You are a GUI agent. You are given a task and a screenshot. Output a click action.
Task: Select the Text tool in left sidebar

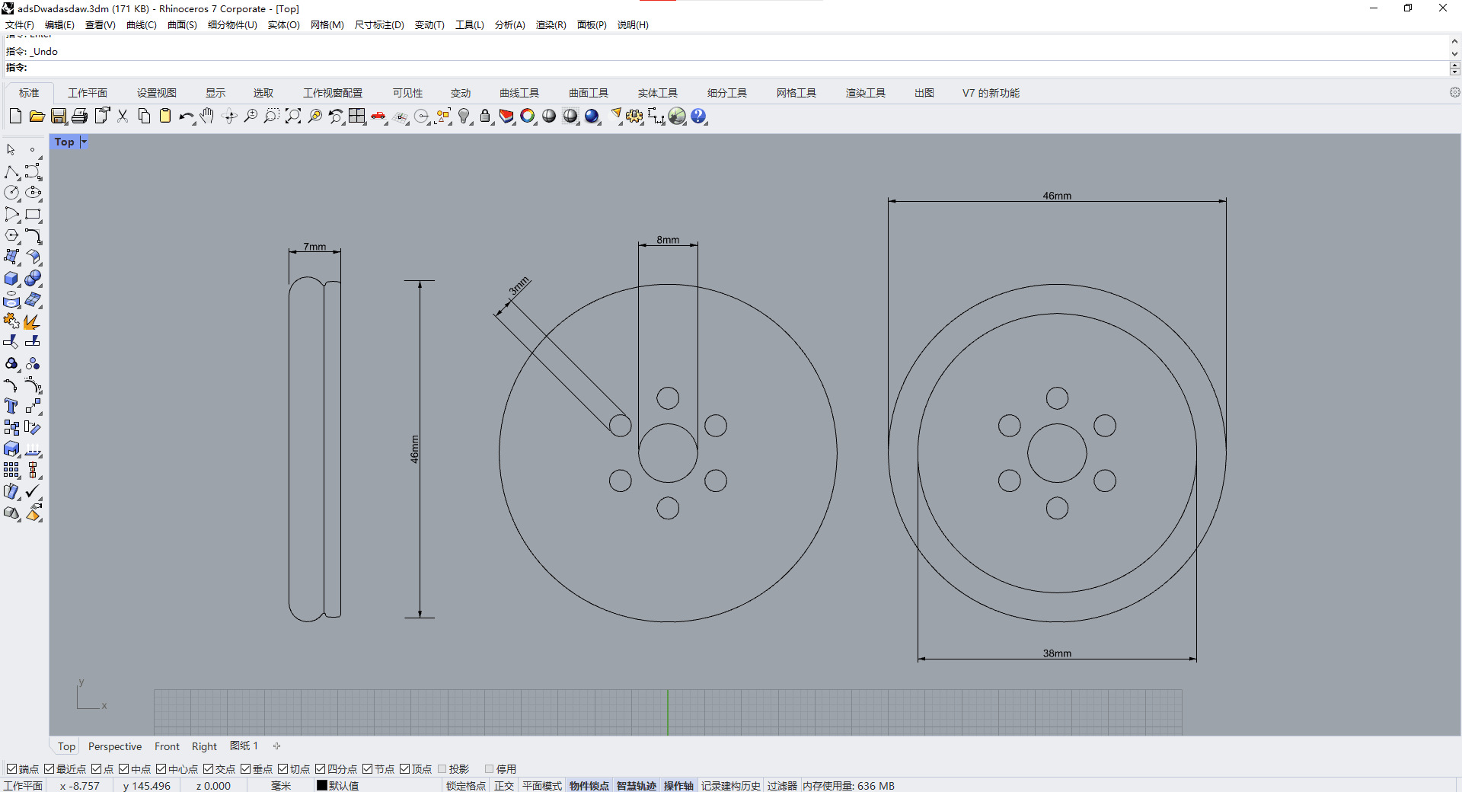(x=11, y=407)
